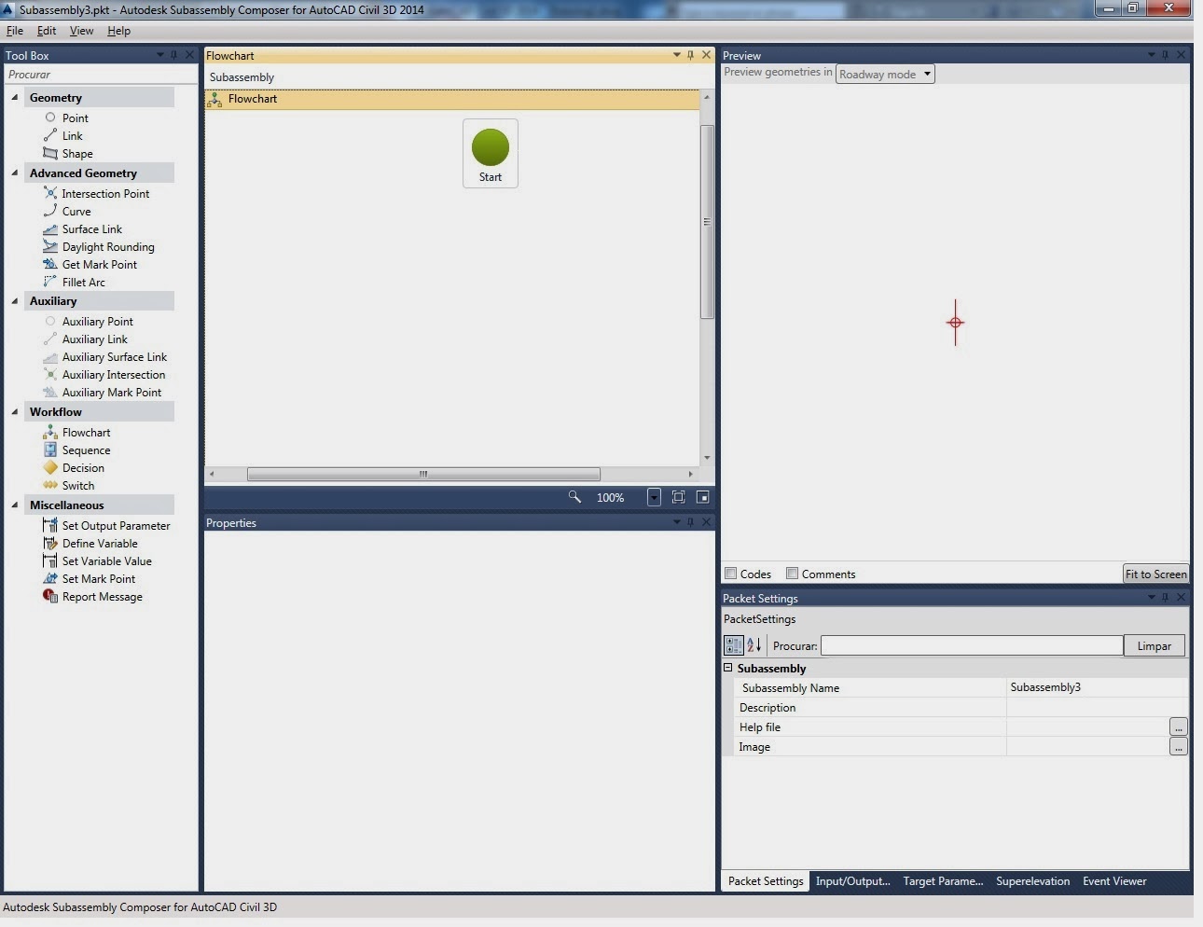Open the zoom percentage dropdown
This screenshot has width=1203, height=927.
pyautogui.click(x=654, y=497)
